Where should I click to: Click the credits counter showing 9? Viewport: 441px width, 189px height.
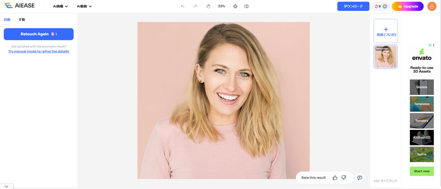pos(381,6)
